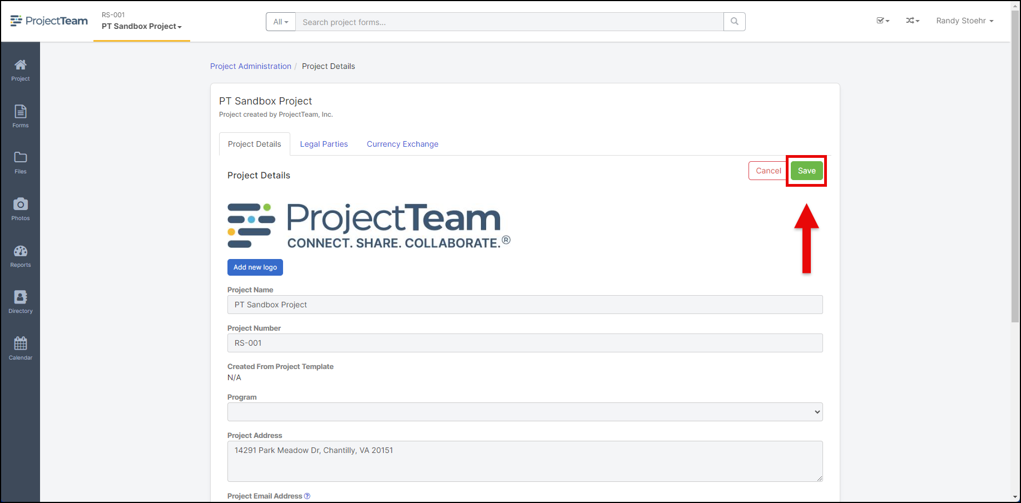This screenshot has height=503, width=1021.
Task: Expand the PT Sandbox Project switcher
Action: coord(141,26)
